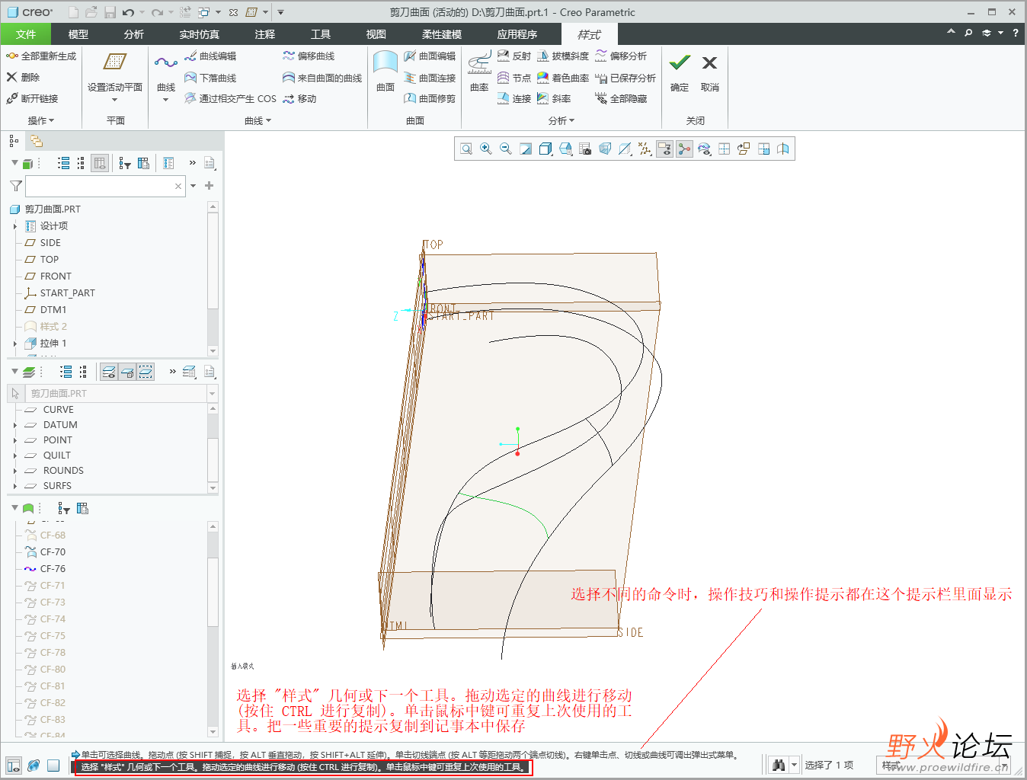Expand the QUILT layer
This screenshot has height=780, width=1027.
point(15,456)
